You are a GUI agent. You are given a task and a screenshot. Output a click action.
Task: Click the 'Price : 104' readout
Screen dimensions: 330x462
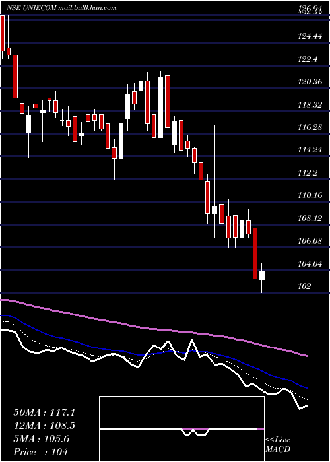point(41,452)
